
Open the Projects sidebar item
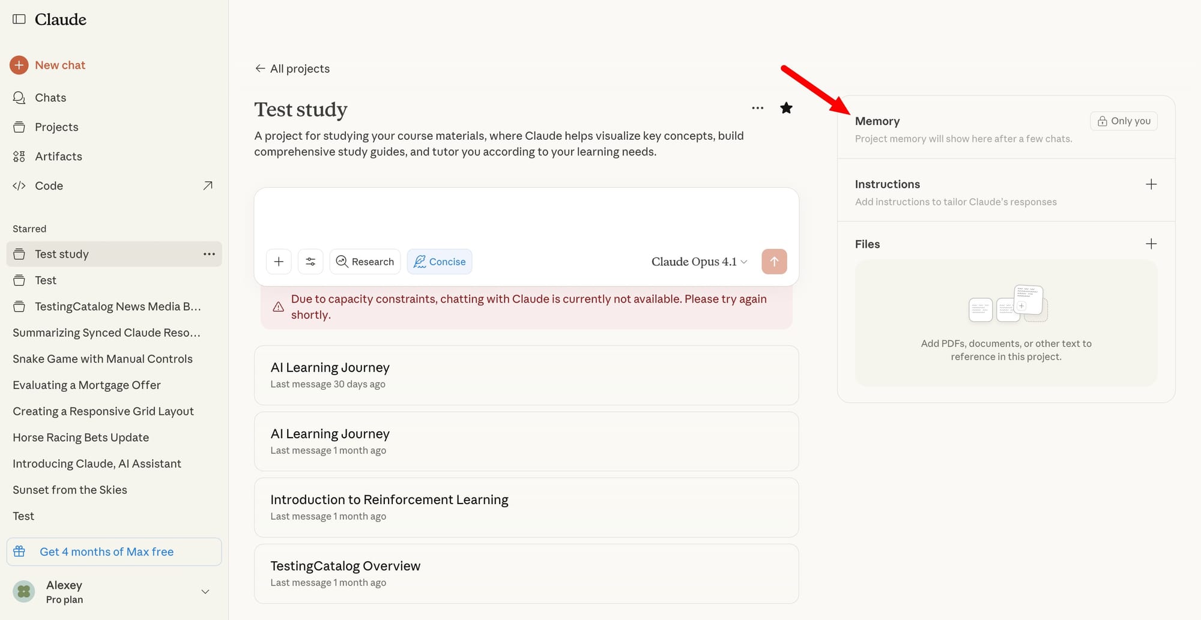point(56,127)
